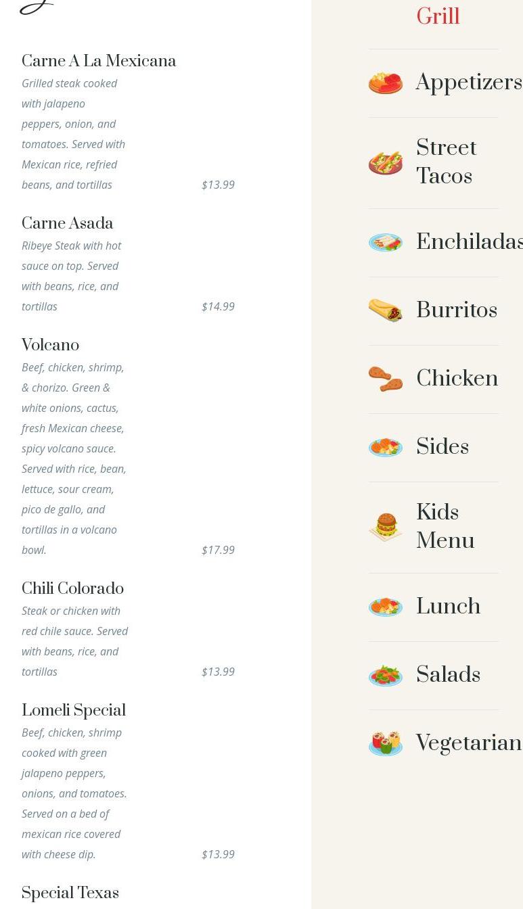Open the Grill menu category
The width and height of the screenshot is (523, 909).
pyautogui.click(x=438, y=16)
